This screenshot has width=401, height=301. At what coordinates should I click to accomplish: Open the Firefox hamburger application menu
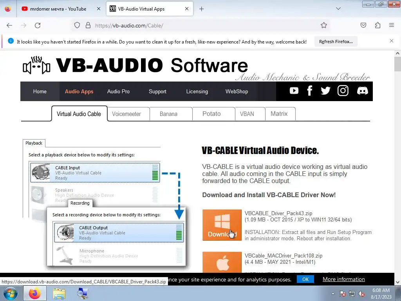coord(392,25)
